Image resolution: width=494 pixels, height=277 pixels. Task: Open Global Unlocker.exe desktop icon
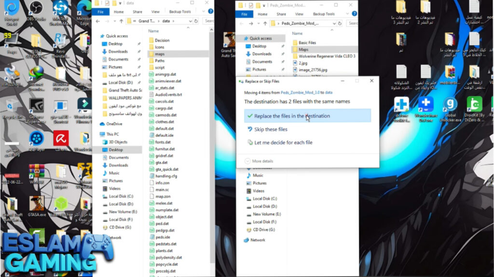(450, 106)
